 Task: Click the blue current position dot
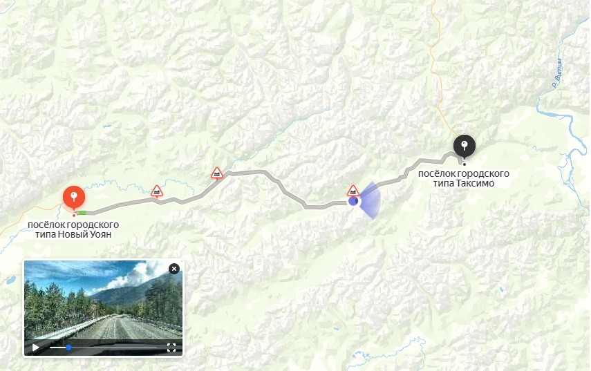click(353, 202)
